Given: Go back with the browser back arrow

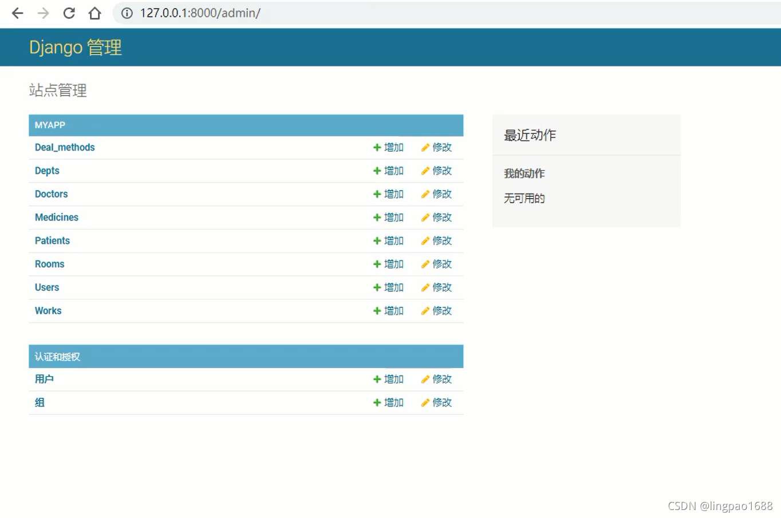Looking at the screenshot, I should click(x=18, y=13).
